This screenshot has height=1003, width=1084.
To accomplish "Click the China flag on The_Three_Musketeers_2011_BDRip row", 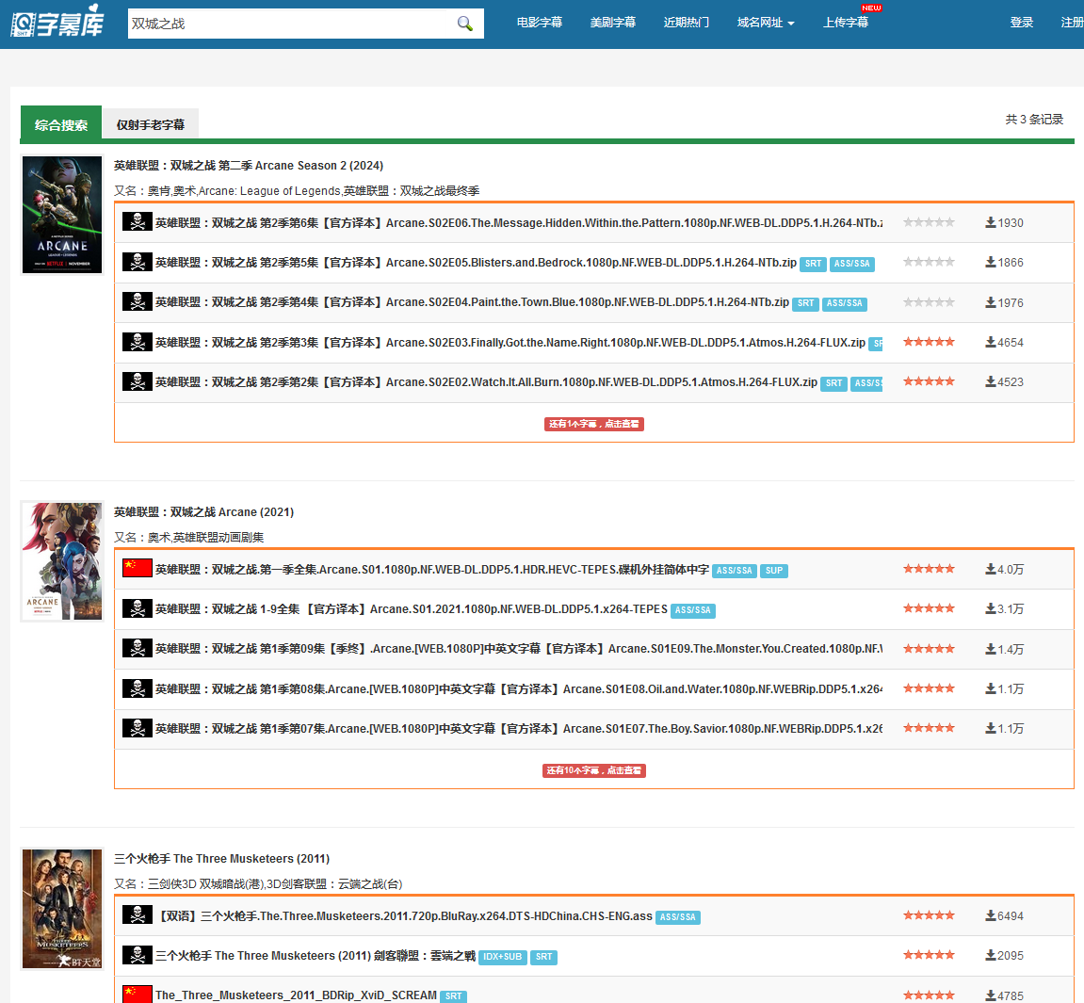I will 138,995.
